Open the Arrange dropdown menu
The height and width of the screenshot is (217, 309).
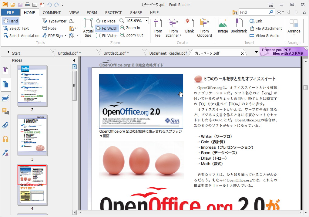[294, 34]
